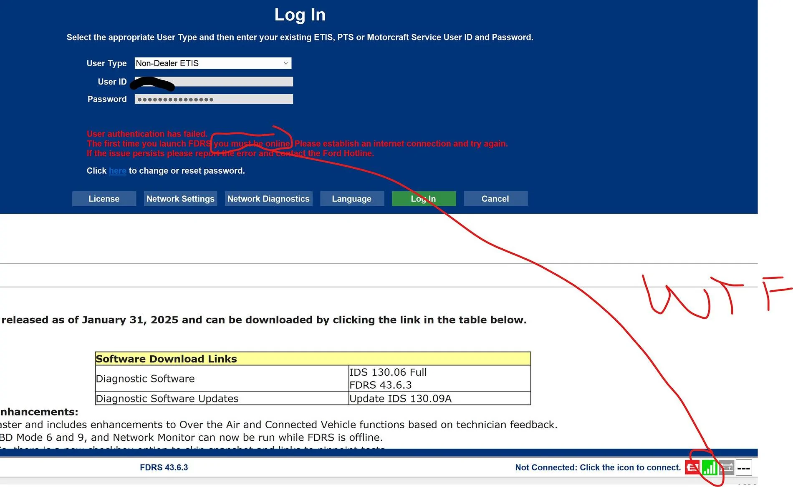Open Network Settings
Viewport: 793px width, 487px height.
(180, 199)
